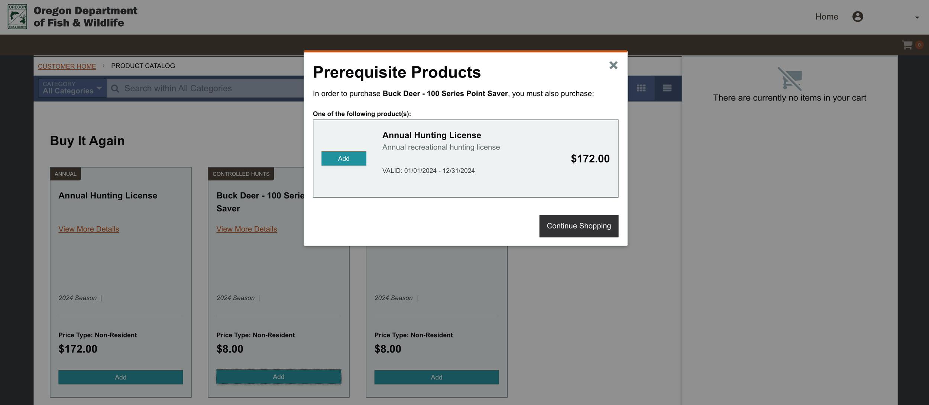This screenshot has width=929, height=405.
Task: View More Details for Buck Deer Point Saver
Action: (x=246, y=229)
